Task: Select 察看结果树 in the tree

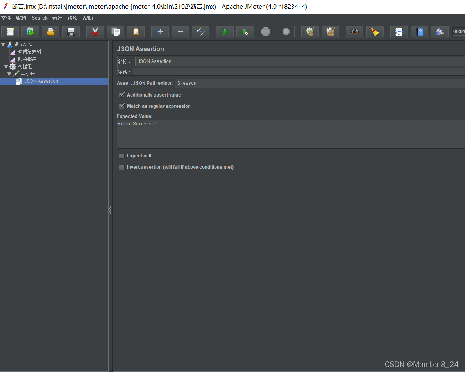Action: click(29, 52)
